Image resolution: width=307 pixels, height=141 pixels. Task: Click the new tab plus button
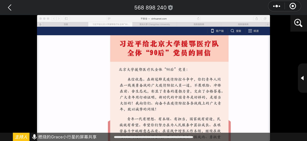point(267,24)
